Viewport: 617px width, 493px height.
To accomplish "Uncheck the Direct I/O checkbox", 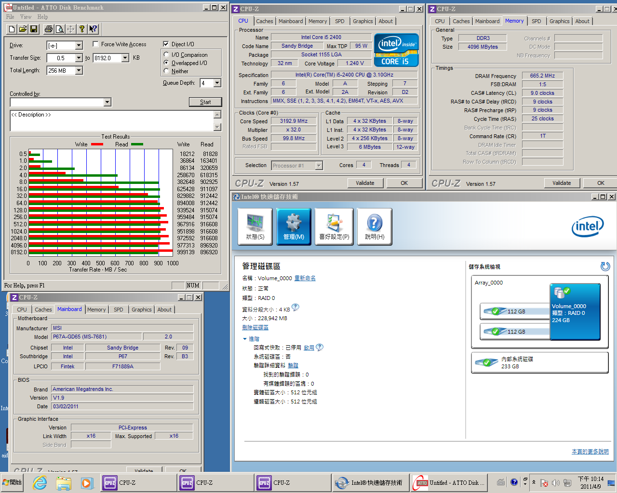I will tap(166, 44).
